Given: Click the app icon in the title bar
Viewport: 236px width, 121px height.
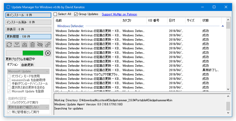Looking at the screenshot, I should point(8,7).
